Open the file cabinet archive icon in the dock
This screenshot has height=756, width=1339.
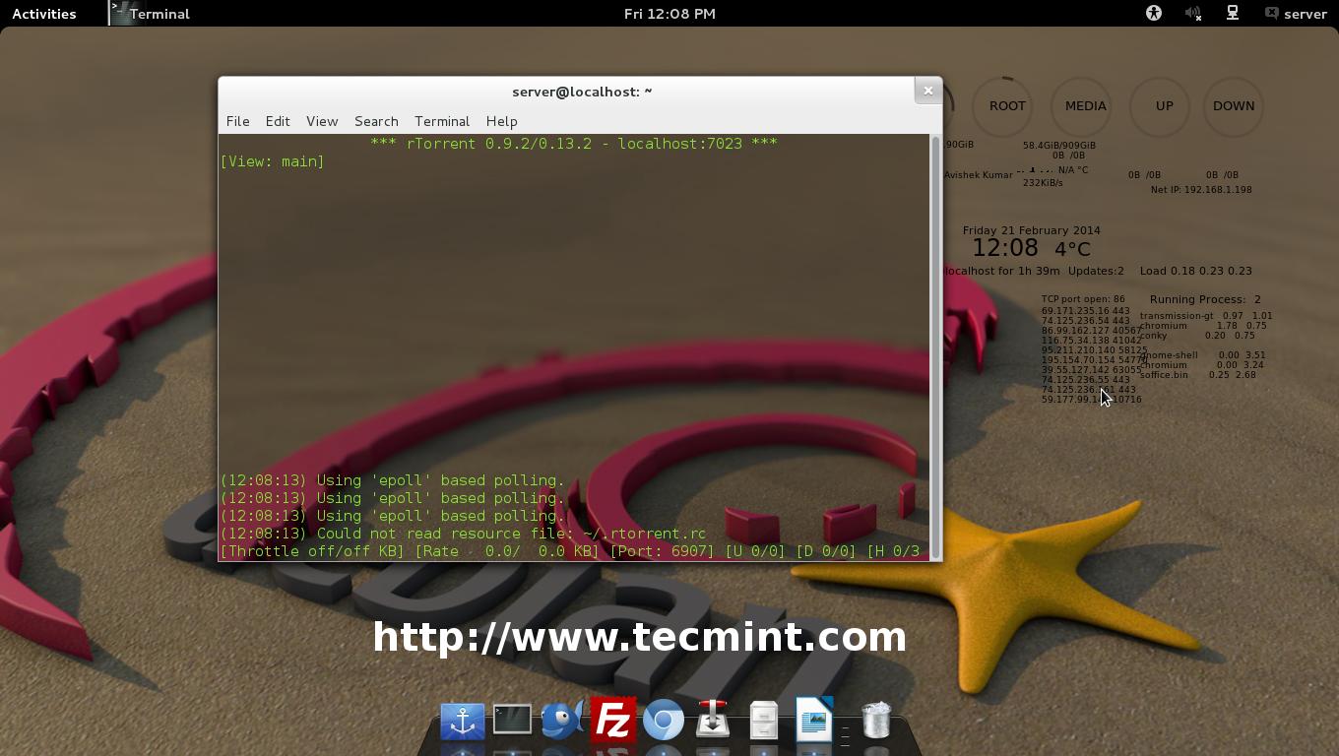763,721
